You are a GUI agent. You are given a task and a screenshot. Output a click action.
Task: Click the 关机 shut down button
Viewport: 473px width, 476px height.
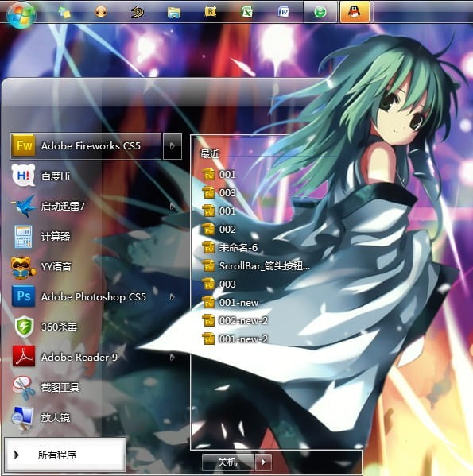coord(227,462)
